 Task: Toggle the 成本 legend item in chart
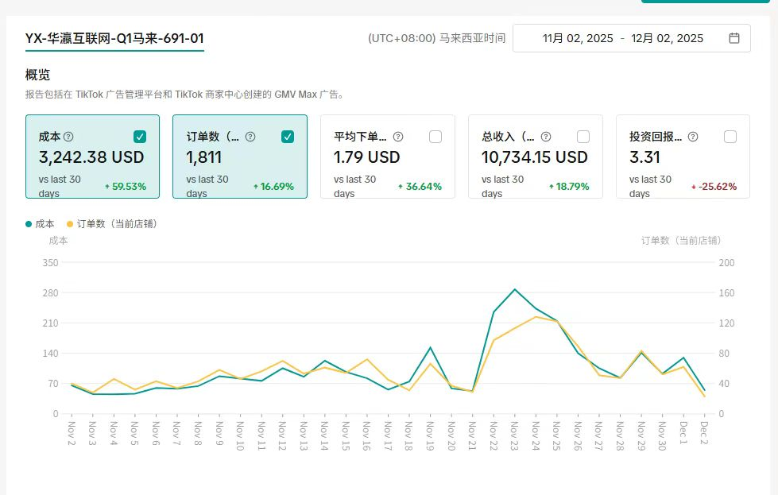(41, 224)
